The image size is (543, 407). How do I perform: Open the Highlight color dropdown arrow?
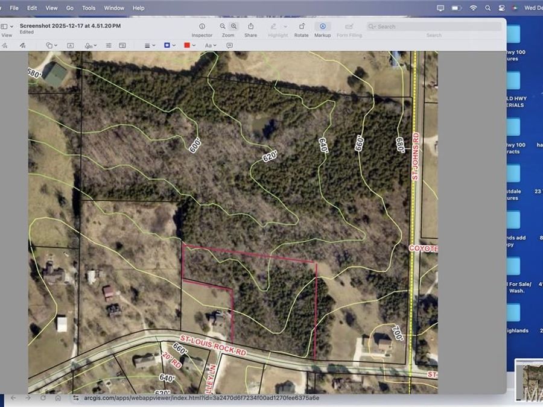[285, 27]
